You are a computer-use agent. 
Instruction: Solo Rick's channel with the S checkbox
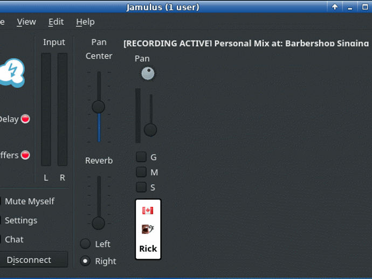pyautogui.click(x=141, y=187)
